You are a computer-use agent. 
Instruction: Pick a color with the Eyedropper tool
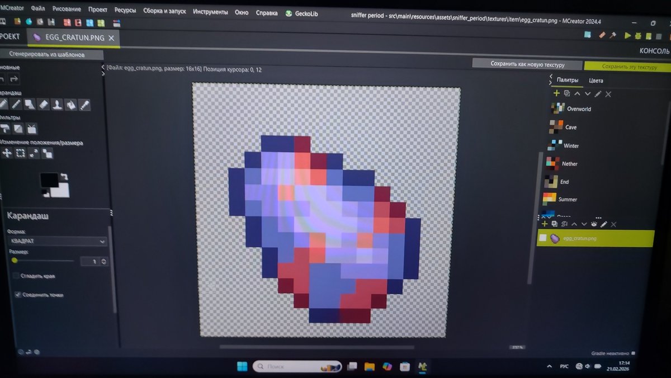click(85, 105)
